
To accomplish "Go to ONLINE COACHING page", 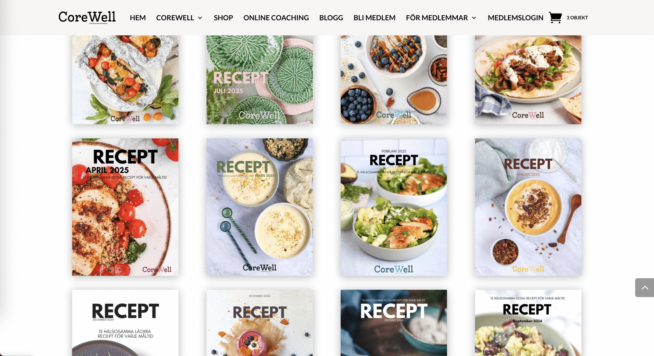I will [276, 18].
